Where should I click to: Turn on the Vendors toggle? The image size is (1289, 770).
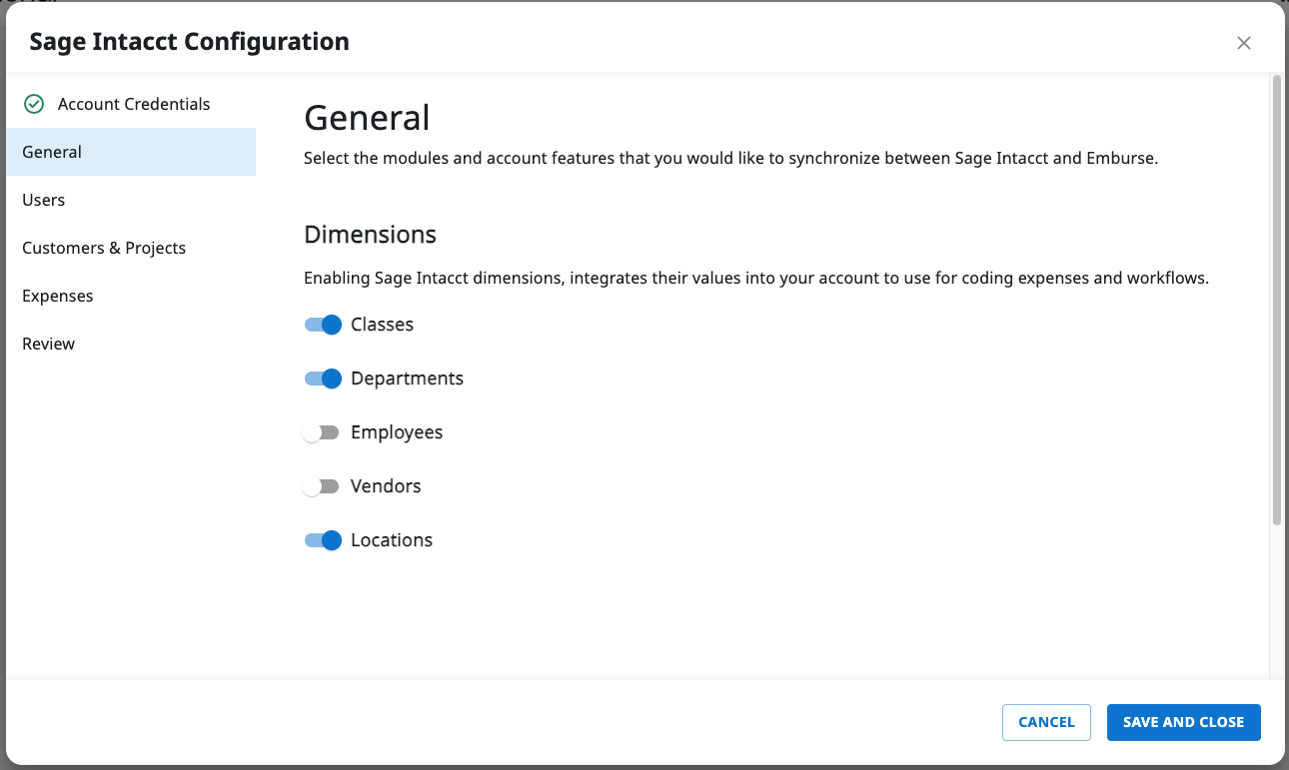click(322, 486)
